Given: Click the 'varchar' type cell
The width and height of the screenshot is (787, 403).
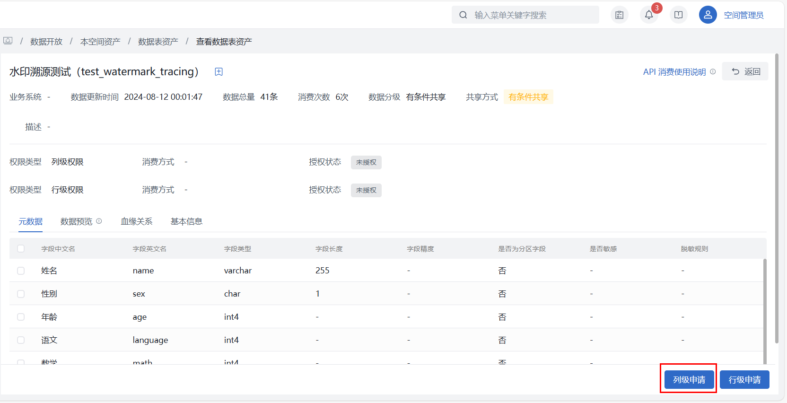Looking at the screenshot, I should tap(238, 271).
